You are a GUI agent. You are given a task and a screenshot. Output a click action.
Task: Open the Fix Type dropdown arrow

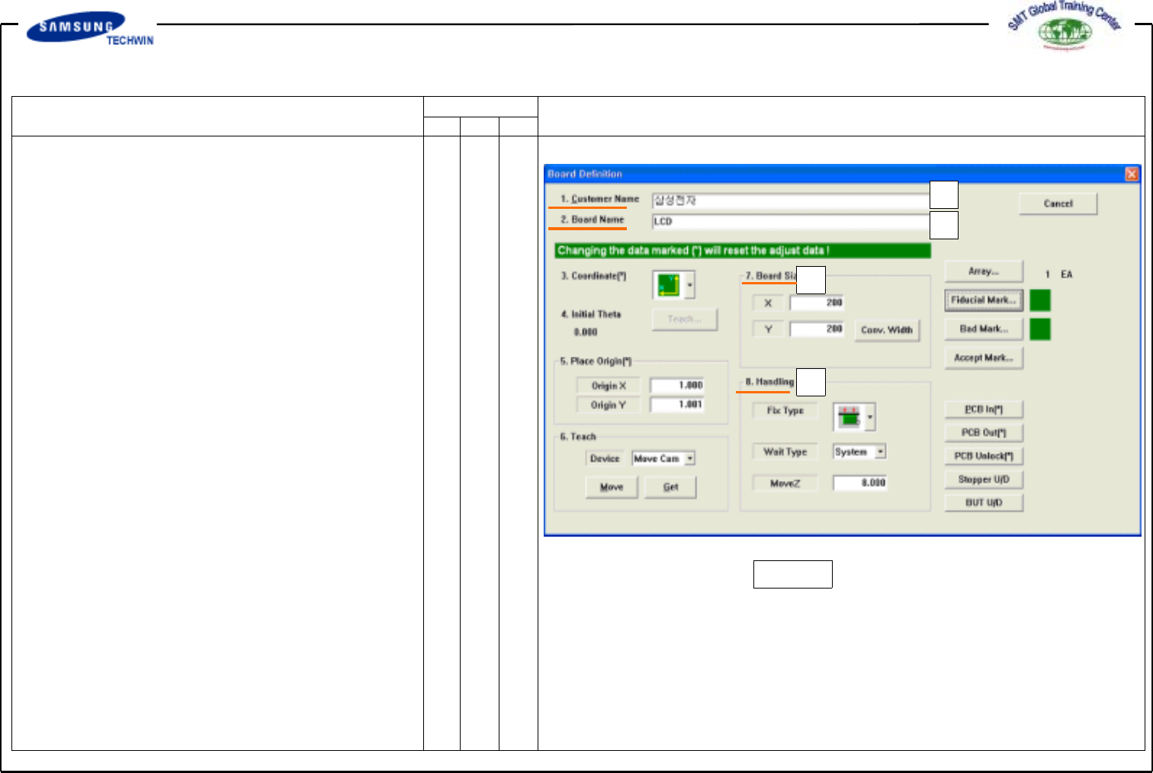[x=869, y=417]
